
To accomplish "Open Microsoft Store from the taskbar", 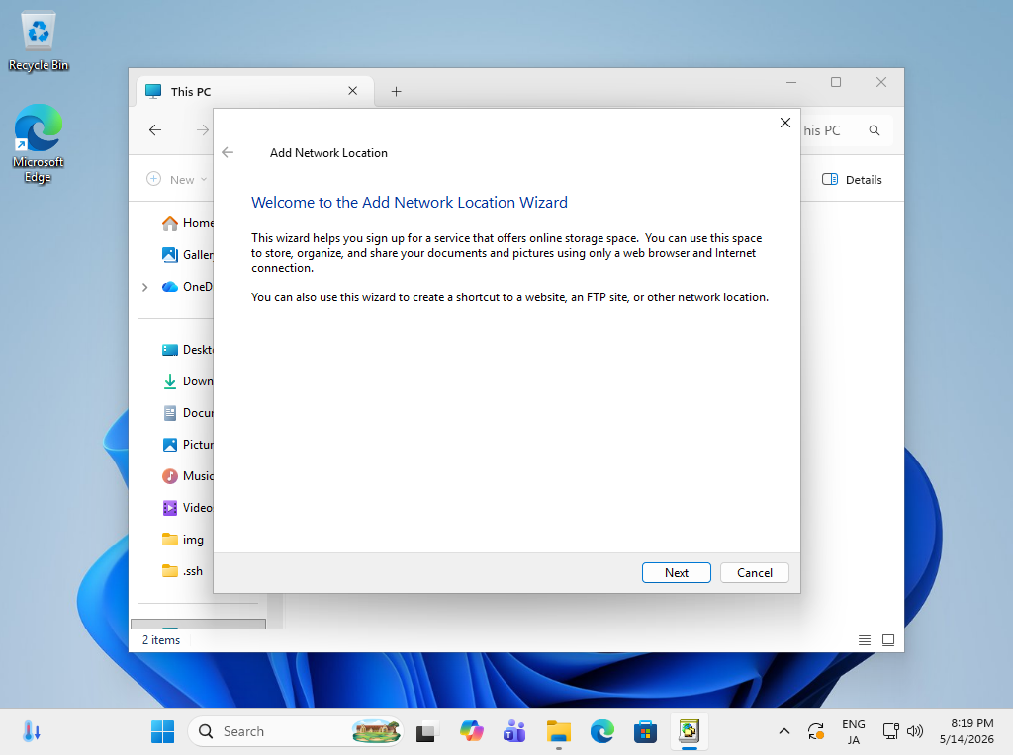I will click(x=645, y=731).
